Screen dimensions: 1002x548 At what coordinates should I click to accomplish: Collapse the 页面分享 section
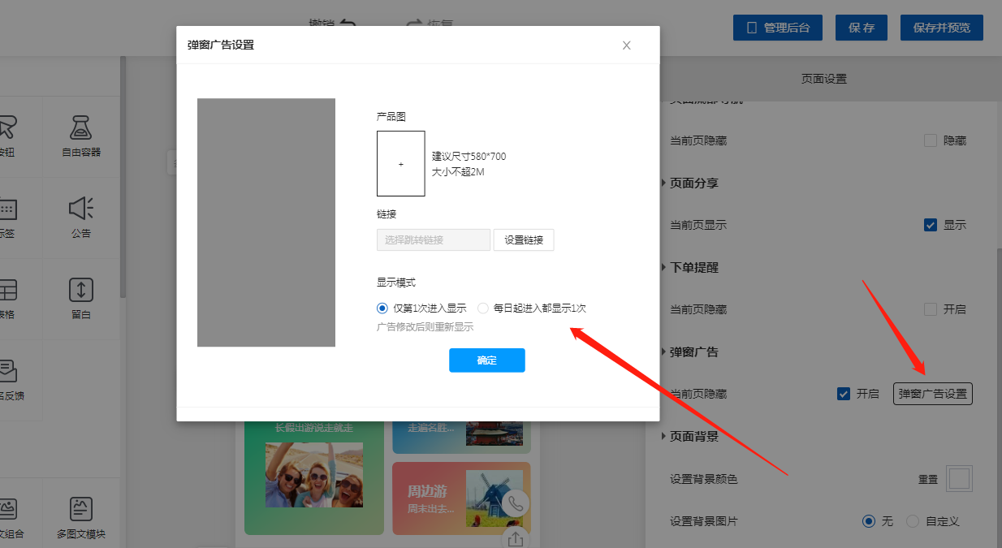pyautogui.click(x=663, y=183)
